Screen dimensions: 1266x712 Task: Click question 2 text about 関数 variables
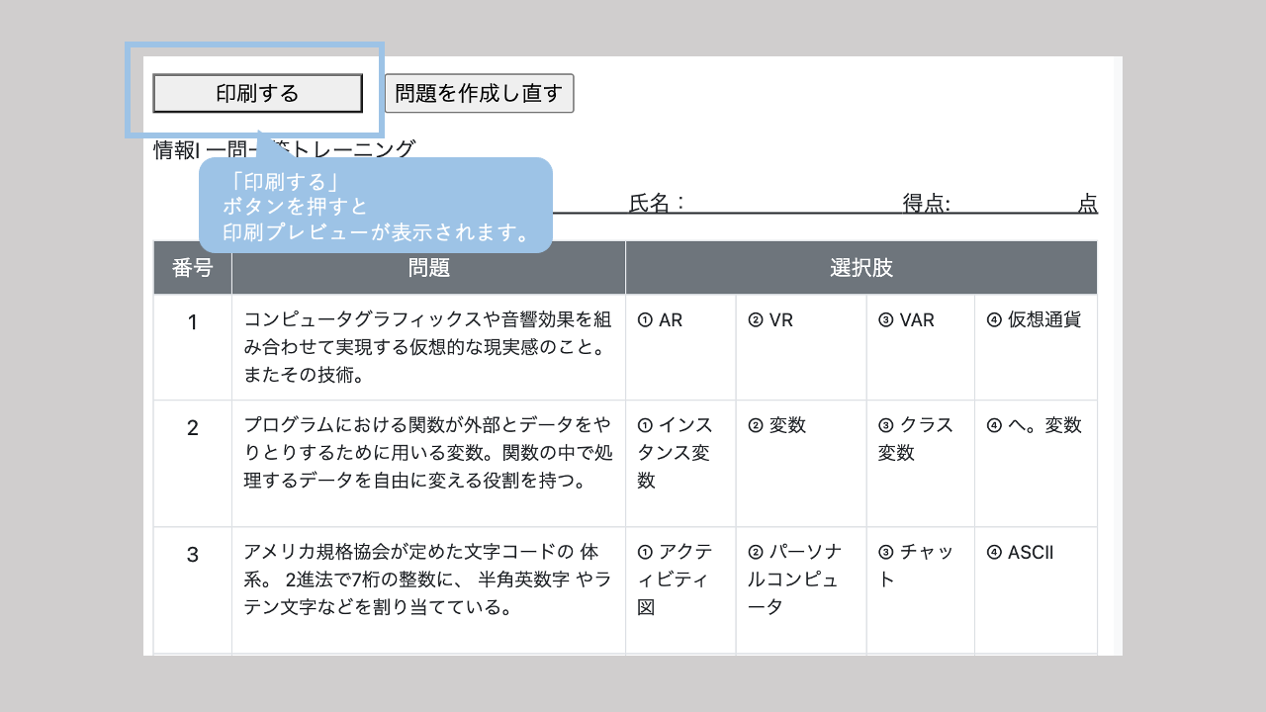click(x=427, y=452)
